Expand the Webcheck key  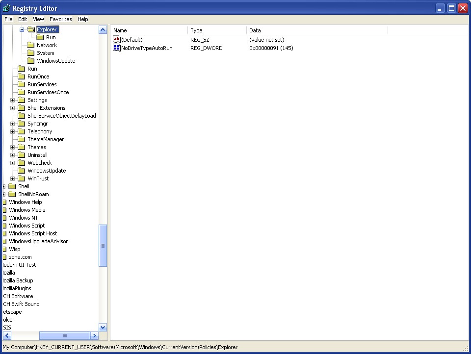tap(12, 163)
